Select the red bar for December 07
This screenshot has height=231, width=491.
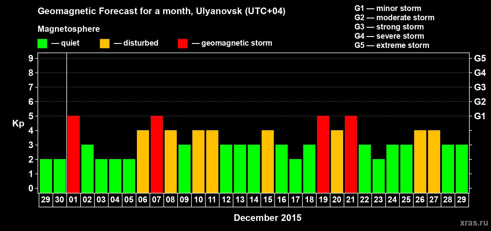(157, 154)
